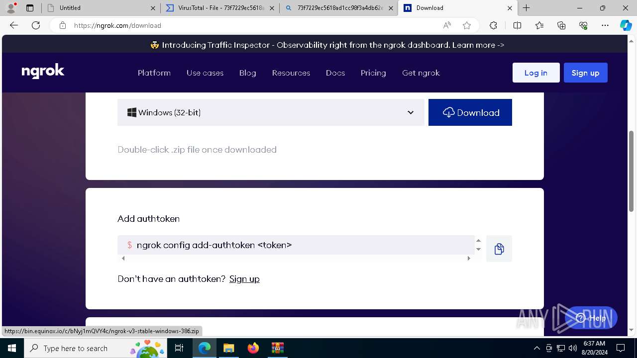Open the Copilot sidebar icon
Viewport: 637px width, 358px height.
click(x=626, y=25)
